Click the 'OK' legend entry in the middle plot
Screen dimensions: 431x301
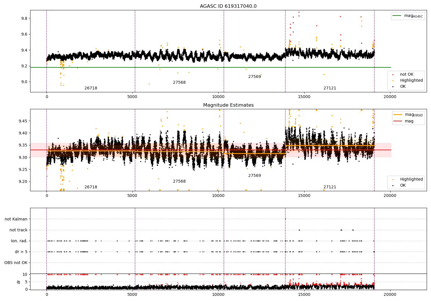[x=403, y=185]
